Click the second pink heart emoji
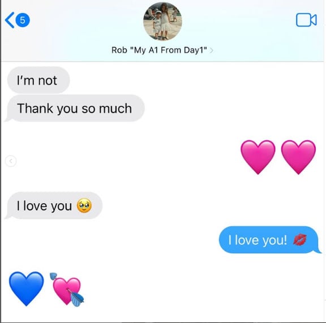 point(298,157)
